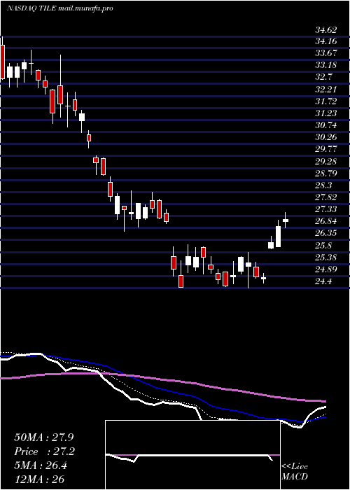Click the NASDAQ TILE mail.munafa.pro title text

pyautogui.click(x=59, y=8)
